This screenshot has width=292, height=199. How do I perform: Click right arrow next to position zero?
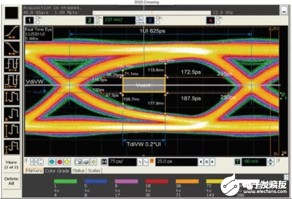pyautogui.click(x=213, y=162)
